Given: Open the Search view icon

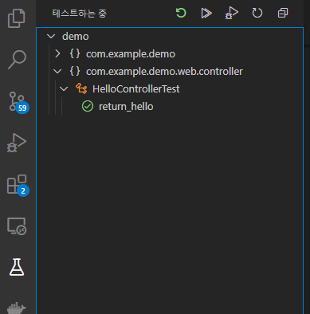Looking at the screenshot, I should click(17, 60).
